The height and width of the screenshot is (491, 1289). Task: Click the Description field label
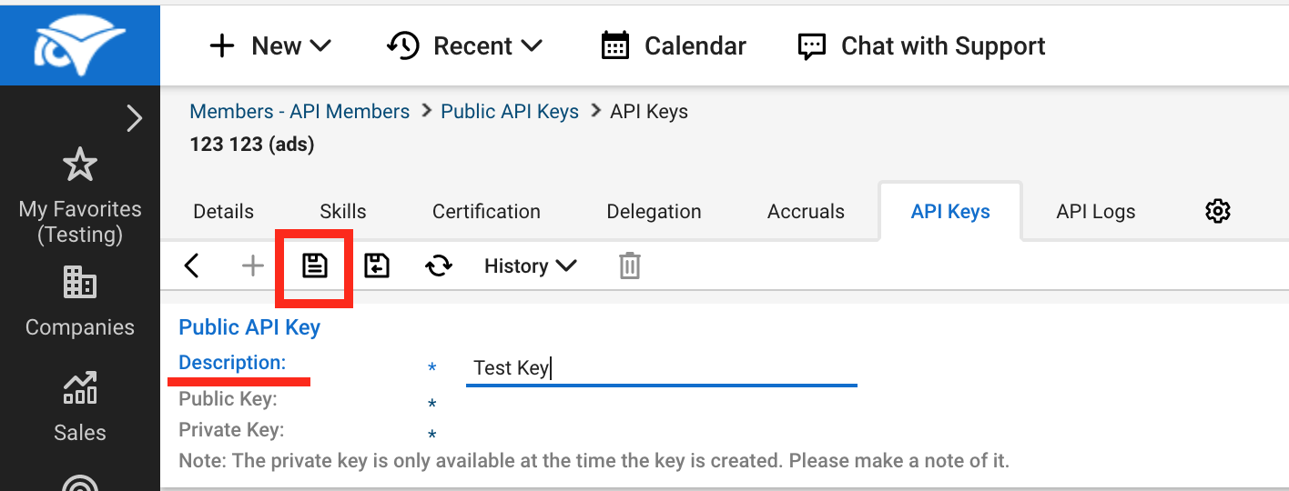[232, 362]
